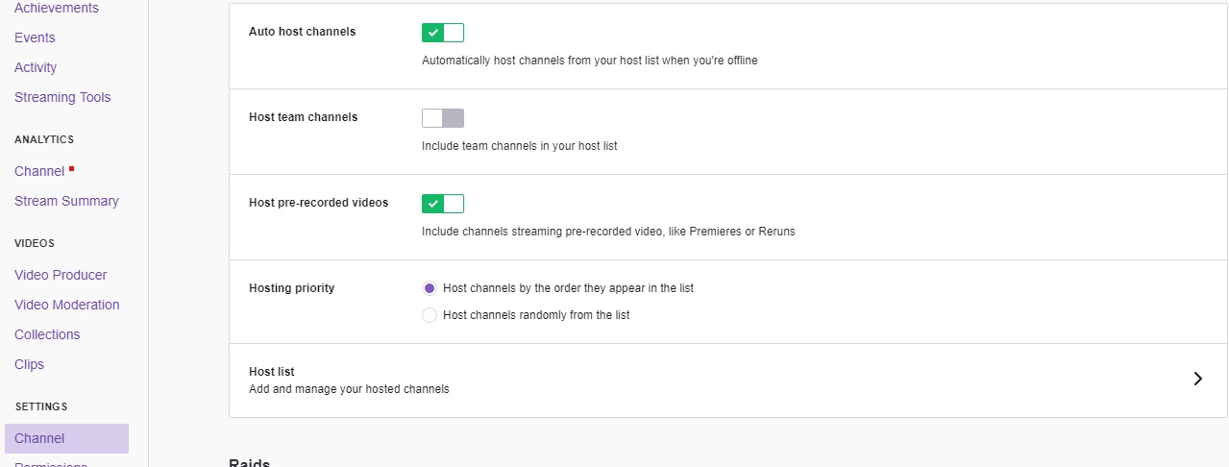Disable the Auto host channels toggle
The height and width of the screenshot is (467, 1229).
[443, 33]
